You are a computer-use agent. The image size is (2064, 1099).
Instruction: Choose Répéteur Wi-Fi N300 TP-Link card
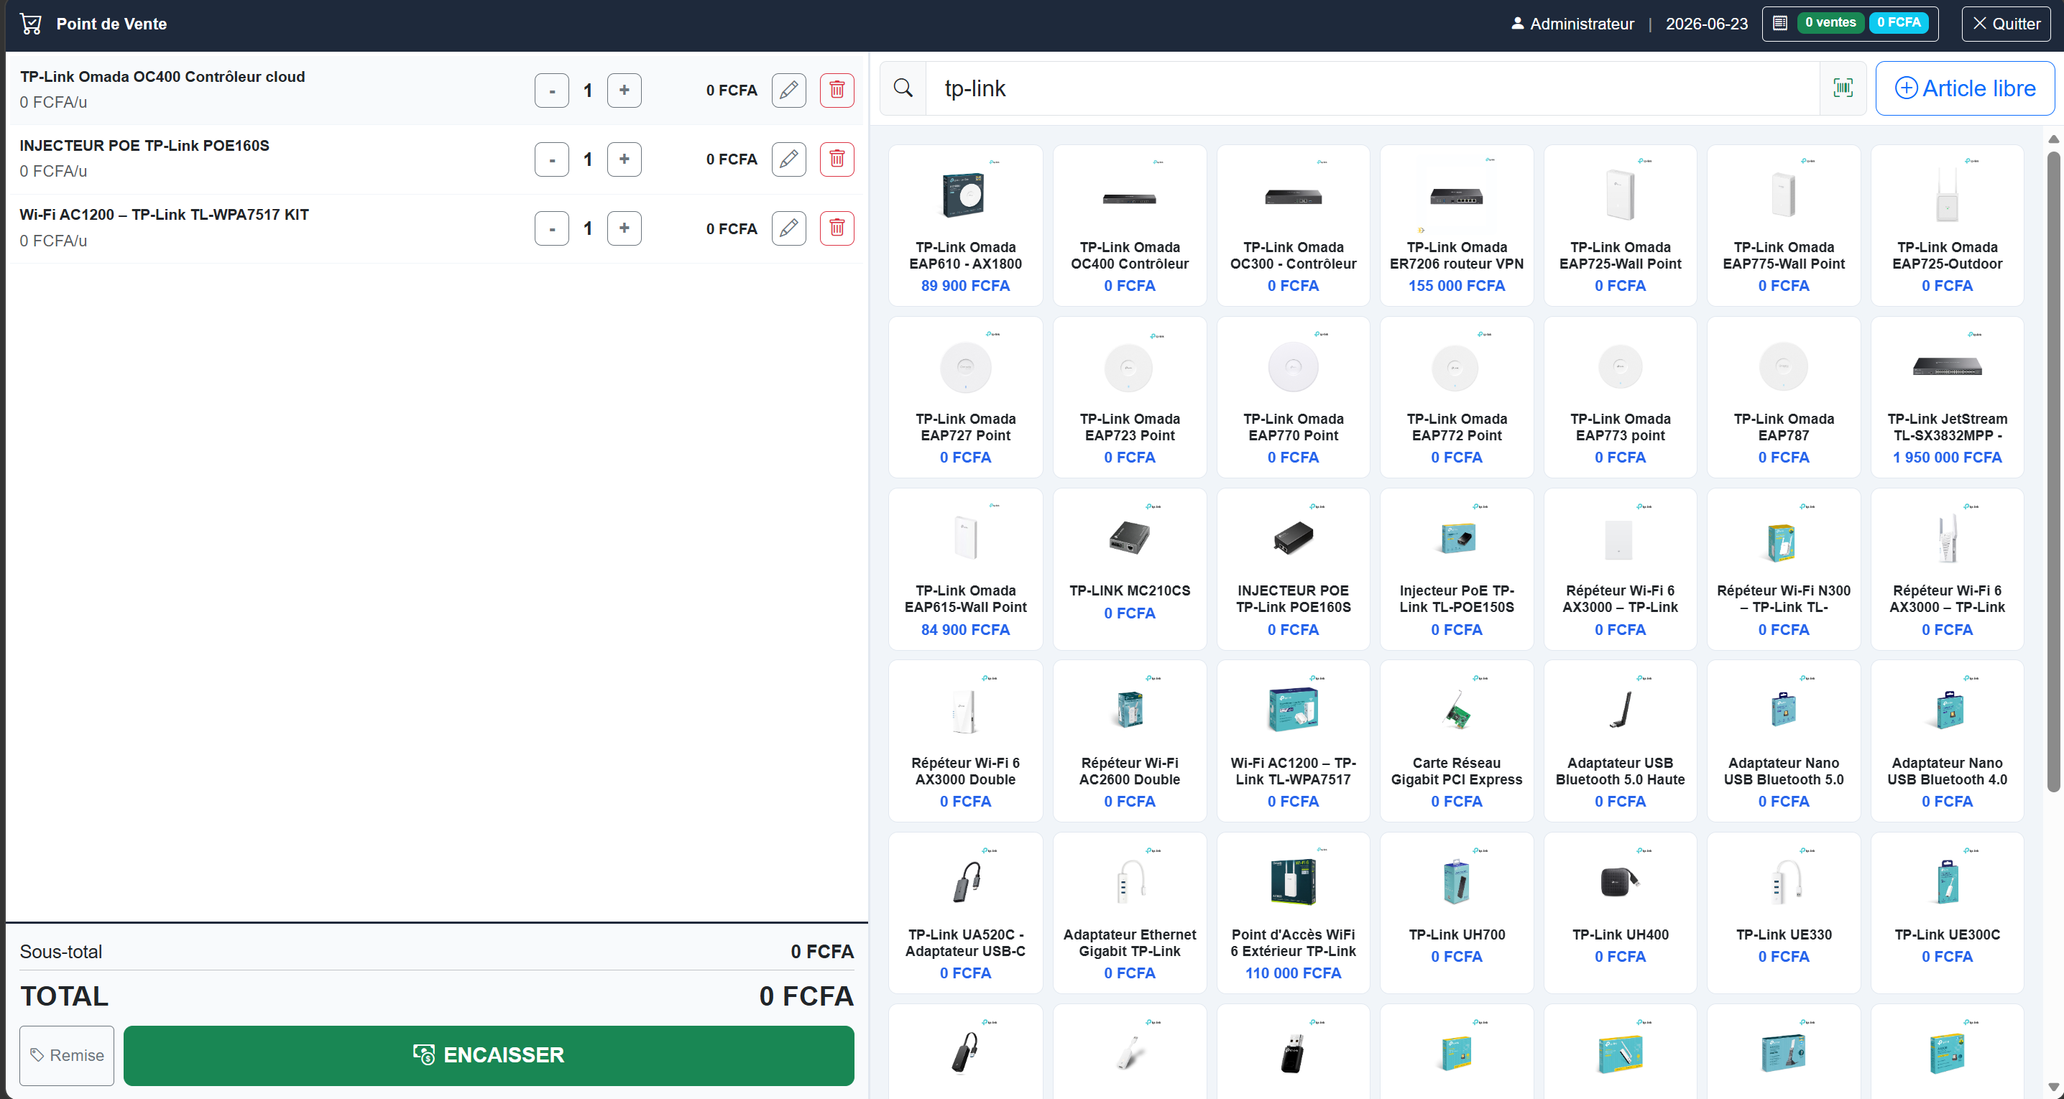point(1783,569)
